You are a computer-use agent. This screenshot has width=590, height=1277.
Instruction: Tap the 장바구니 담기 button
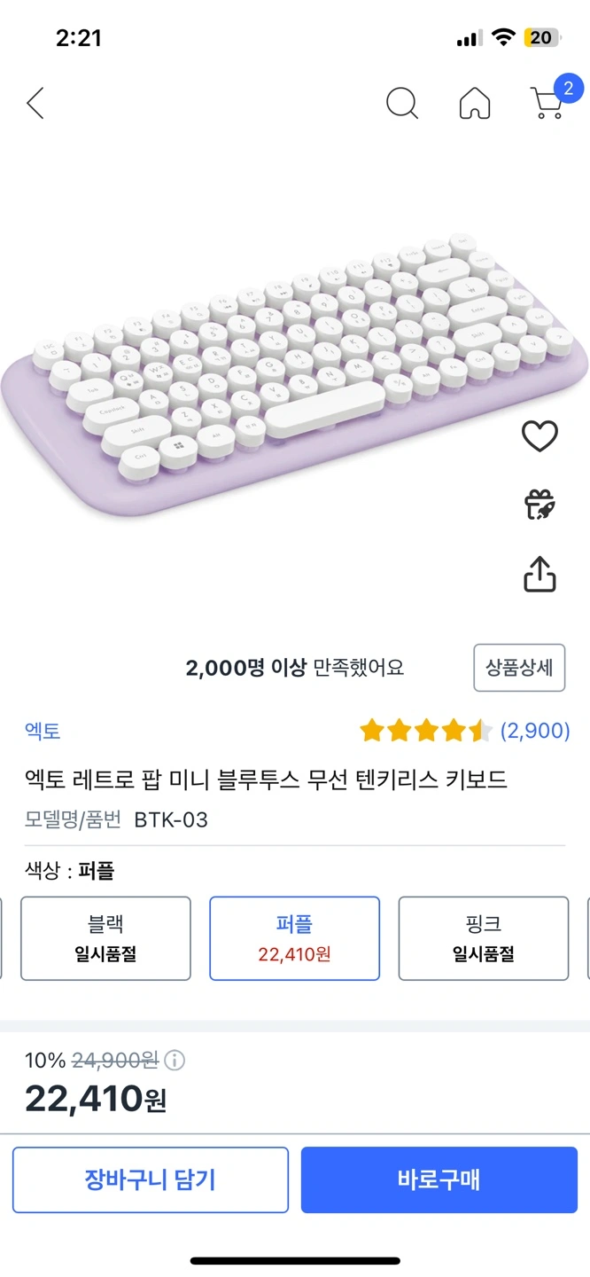coord(151,1179)
